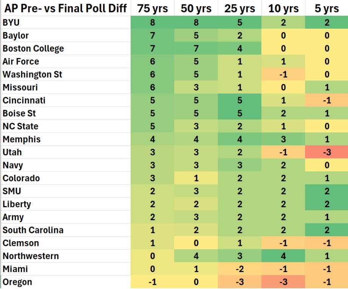Click the 25 yrs column header
This screenshot has width=348, height=289.
(240, 8)
